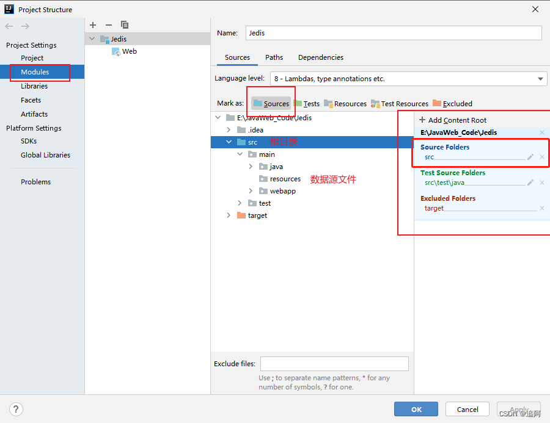This screenshot has height=423, width=550.
Task: Click the remove module minus icon
Action: [x=108, y=25]
